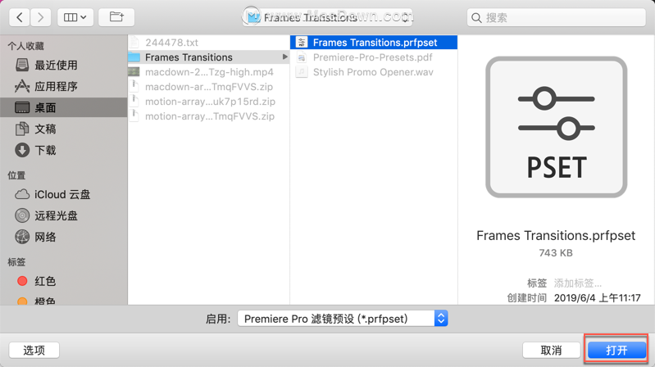
Task: Select motion-array...TmqFVVS.zip file
Action: (x=208, y=116)
